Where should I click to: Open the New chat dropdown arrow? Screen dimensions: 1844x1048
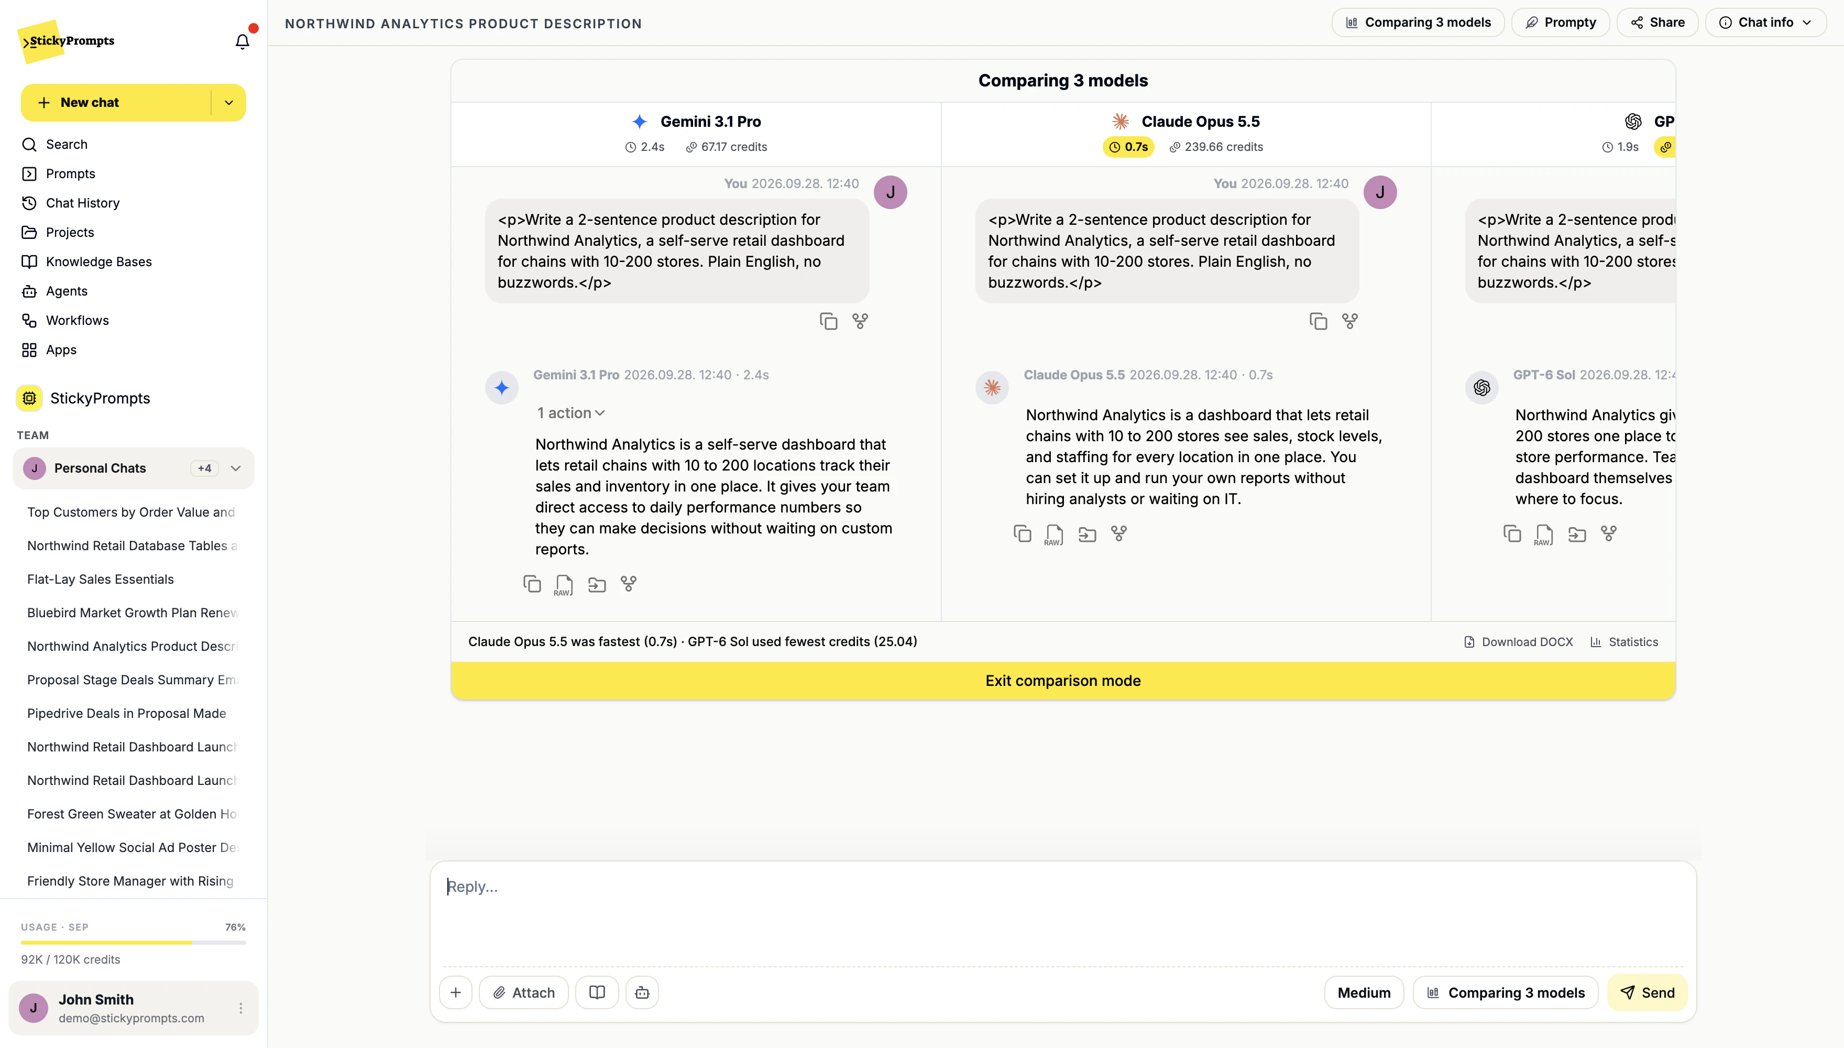click(x=229, y=103)
